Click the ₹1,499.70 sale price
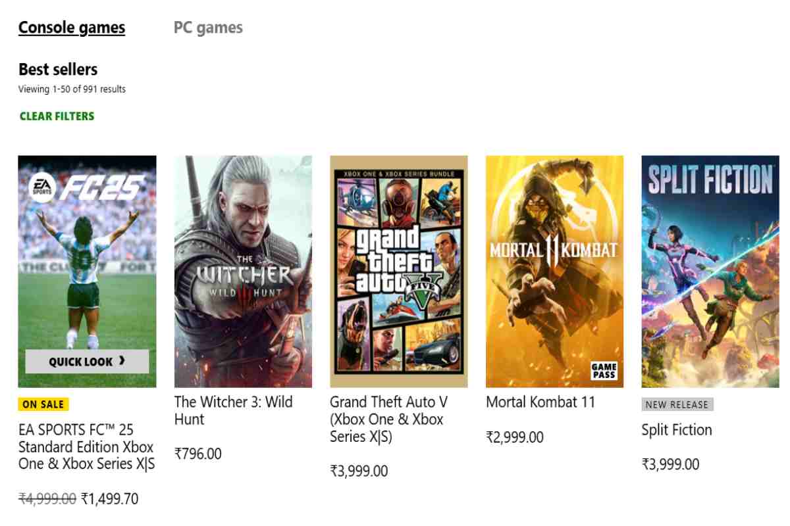 [x=110, y=499]
